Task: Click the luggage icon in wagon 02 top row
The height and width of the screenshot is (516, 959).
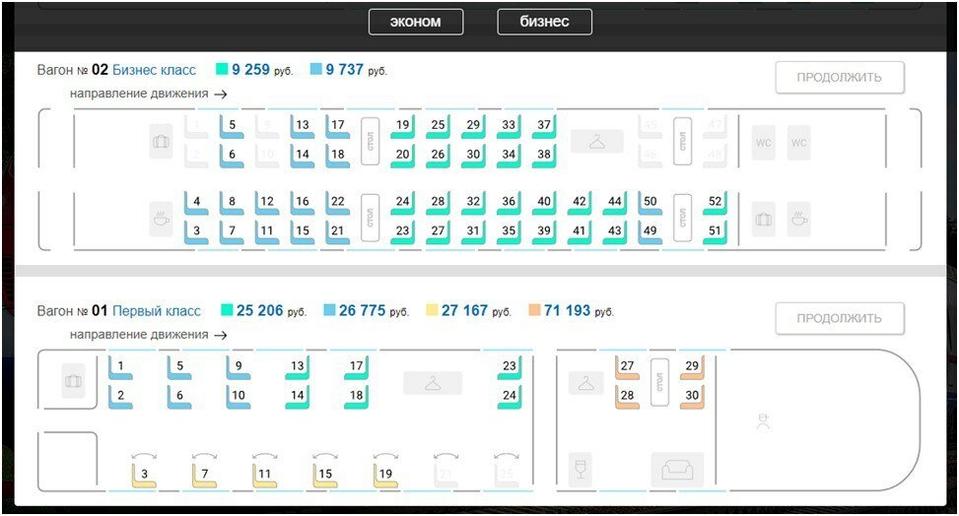Action: [x=161, y=142]
